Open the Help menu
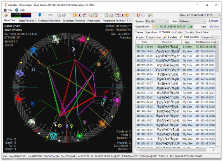Image resolution: width=223 pixels, height=161 pixels. [22, 10]
